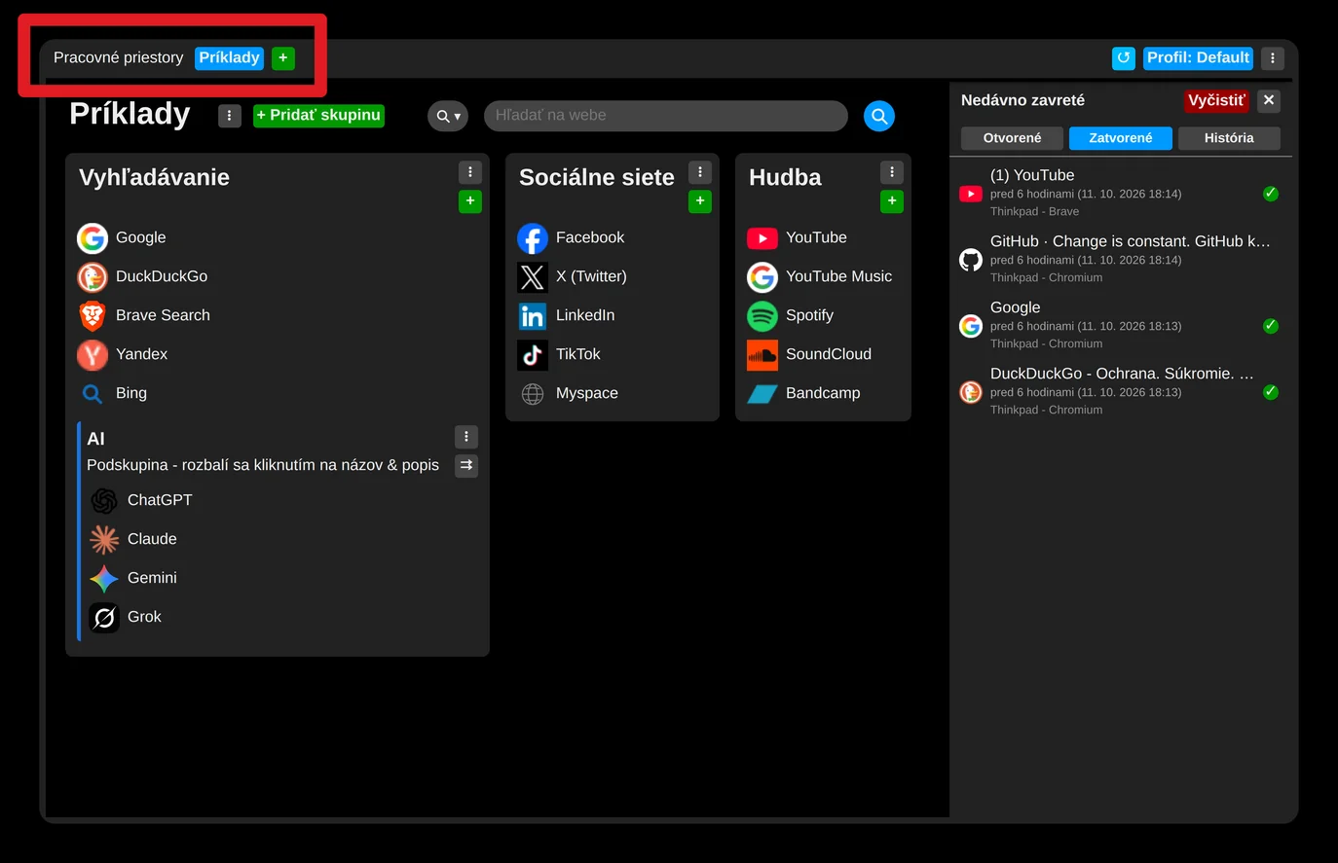Add a link to the Vyhľadávanie group
Image resolution: width=1338 pixels, height=863 pixels.
tap(470, 201)
